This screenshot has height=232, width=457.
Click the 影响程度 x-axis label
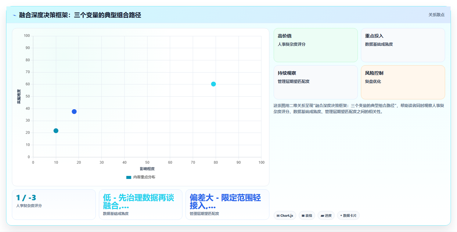point(147,169)
